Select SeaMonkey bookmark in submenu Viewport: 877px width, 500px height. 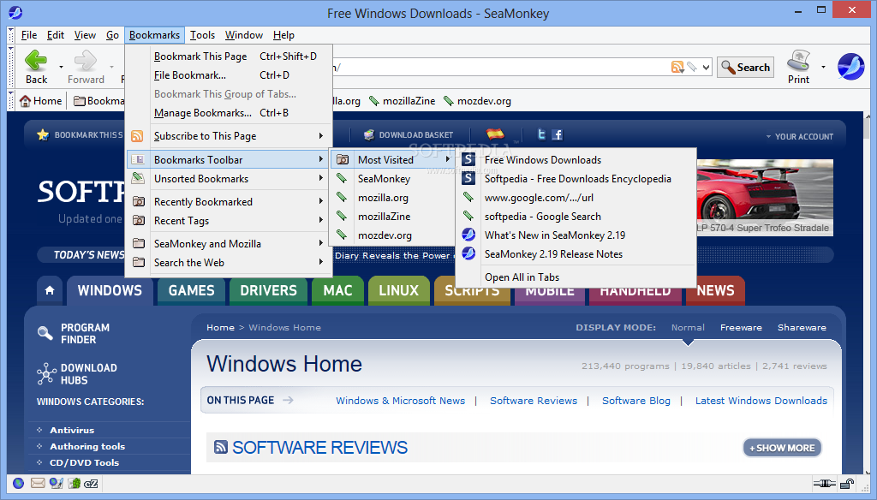click(x=392, y=179)
